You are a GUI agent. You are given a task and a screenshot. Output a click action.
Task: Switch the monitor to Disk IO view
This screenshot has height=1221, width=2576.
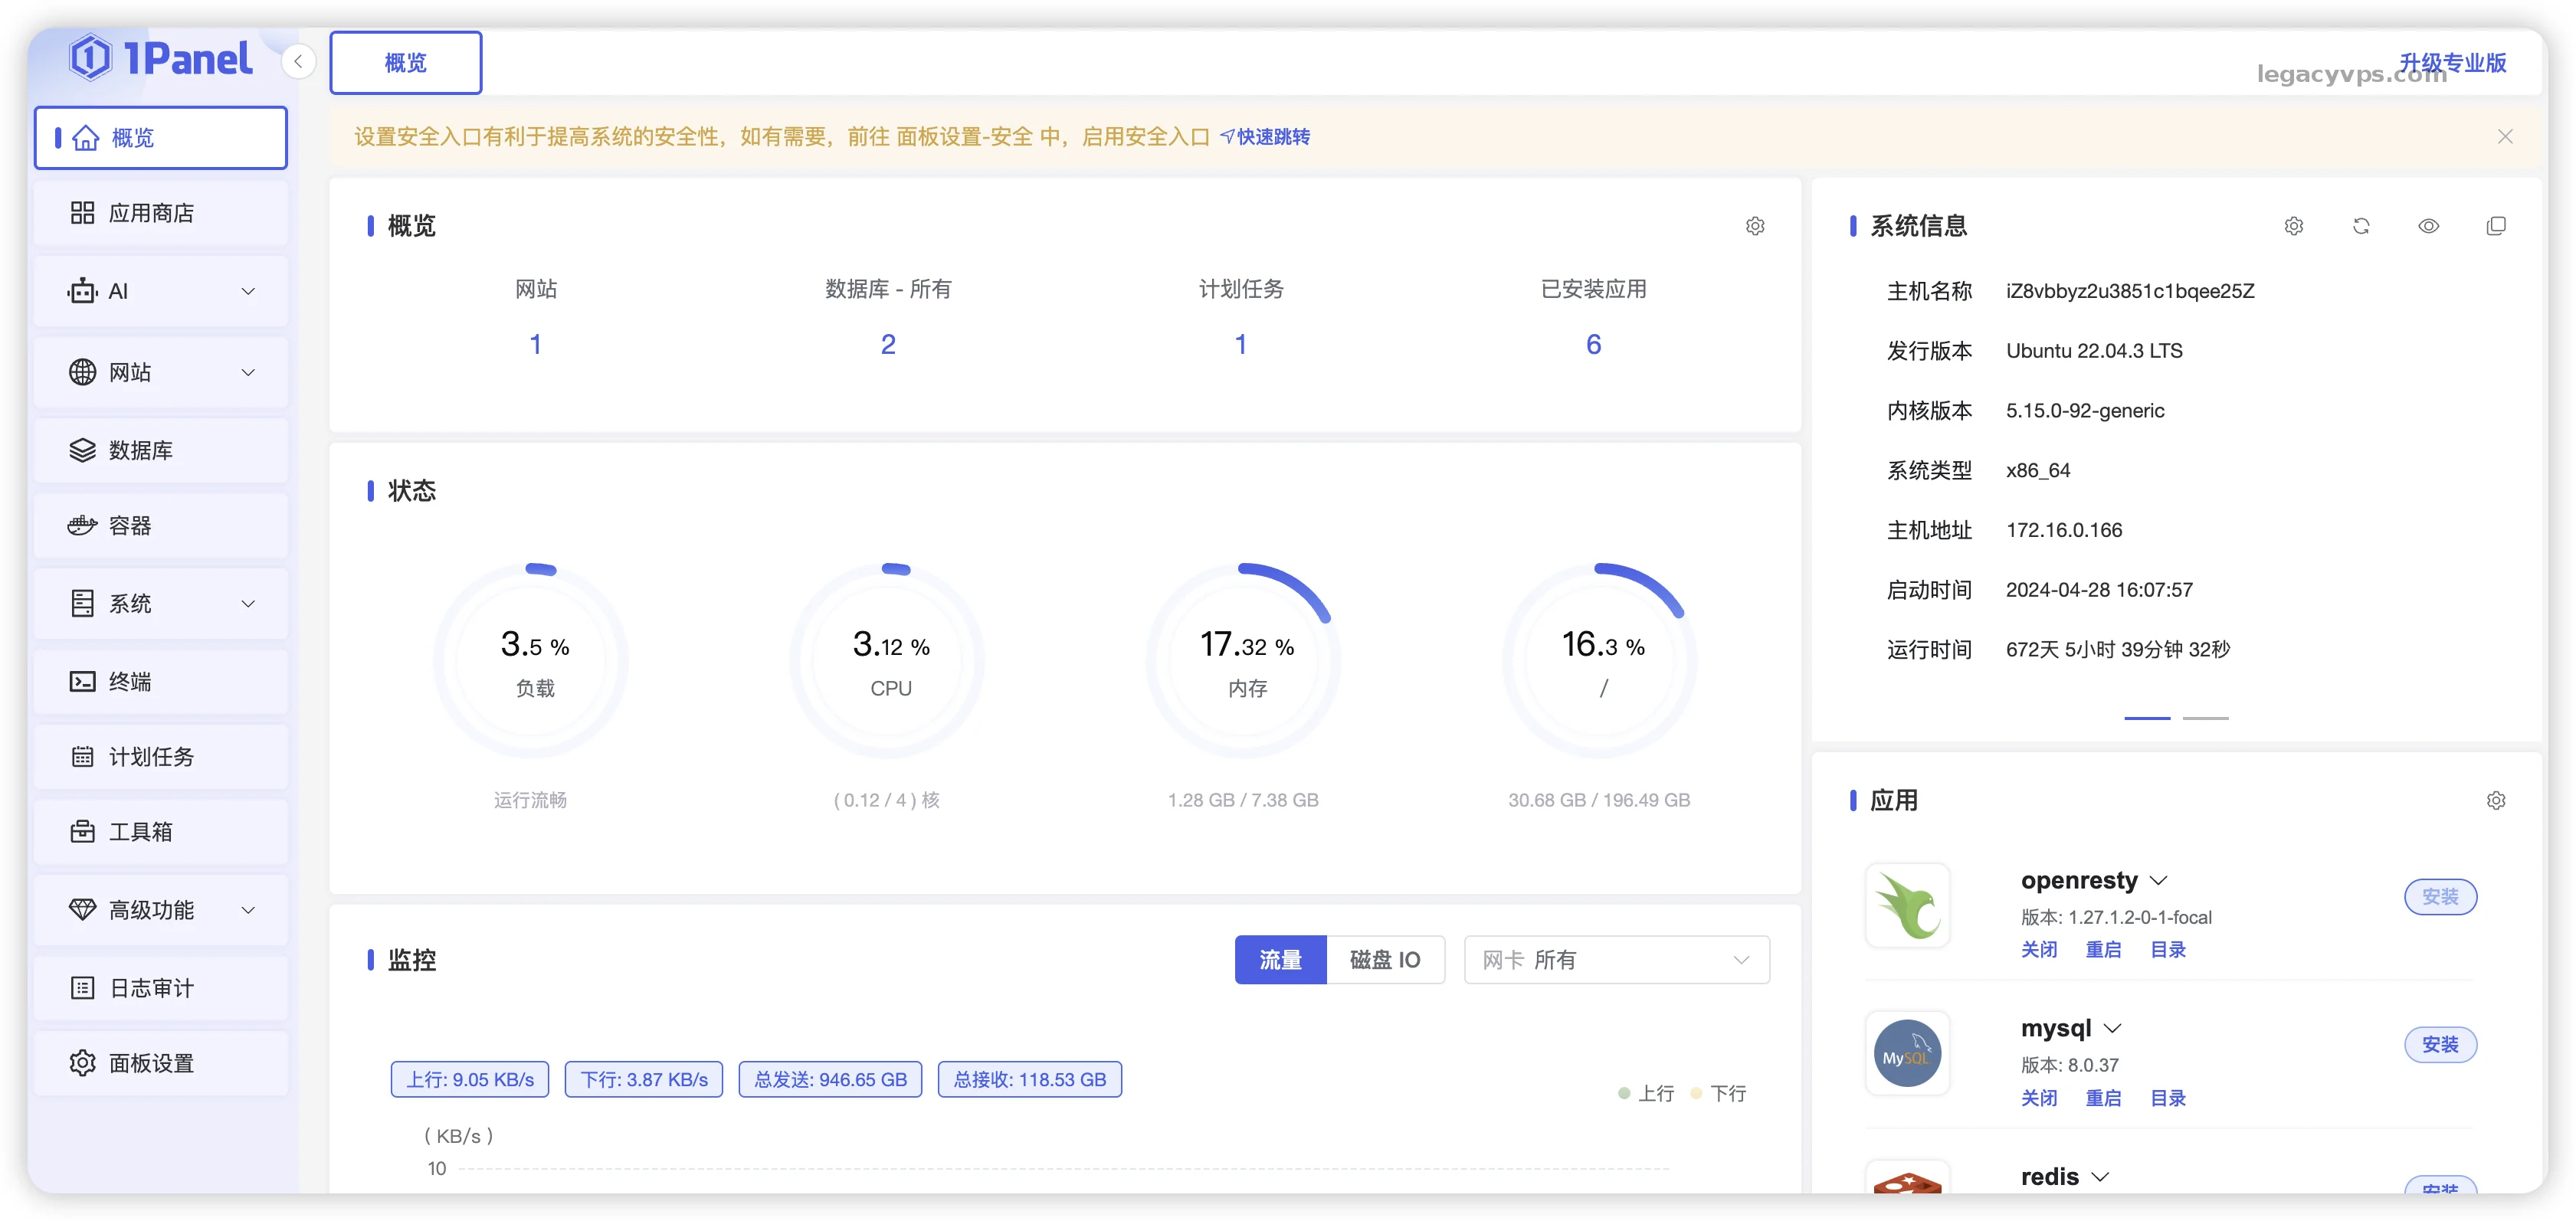coord(1385,960)
